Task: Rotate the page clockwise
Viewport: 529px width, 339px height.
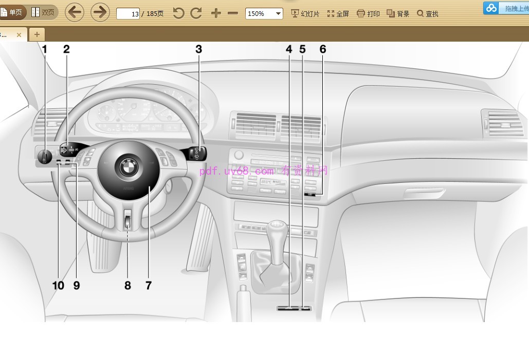Action: point(196,13)
